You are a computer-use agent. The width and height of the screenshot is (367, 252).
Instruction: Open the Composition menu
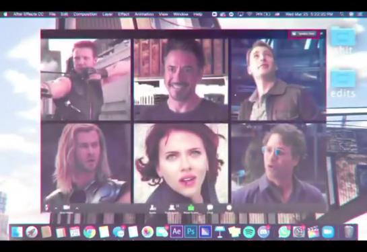click(85, 14)
